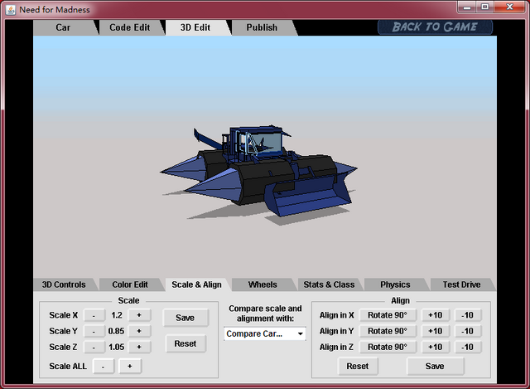Screen dimensions: 530x389
Task: Click the Back to Game button
Action: (435, 27)
